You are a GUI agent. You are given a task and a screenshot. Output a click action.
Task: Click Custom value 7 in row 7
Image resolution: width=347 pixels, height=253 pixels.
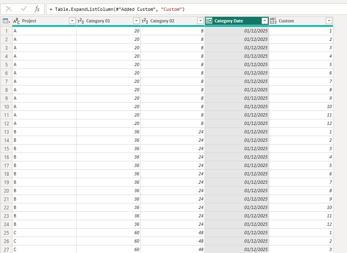pos(301,81)
